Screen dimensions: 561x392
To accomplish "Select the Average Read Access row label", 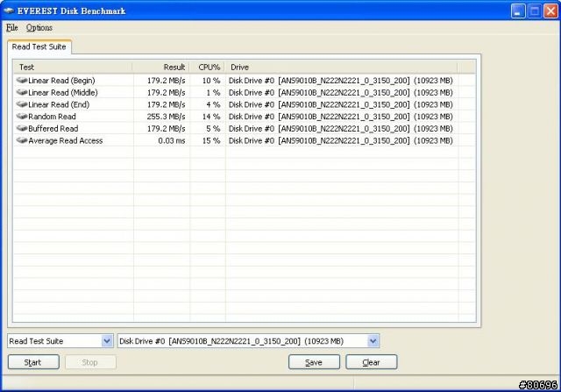I will [66, 140].
